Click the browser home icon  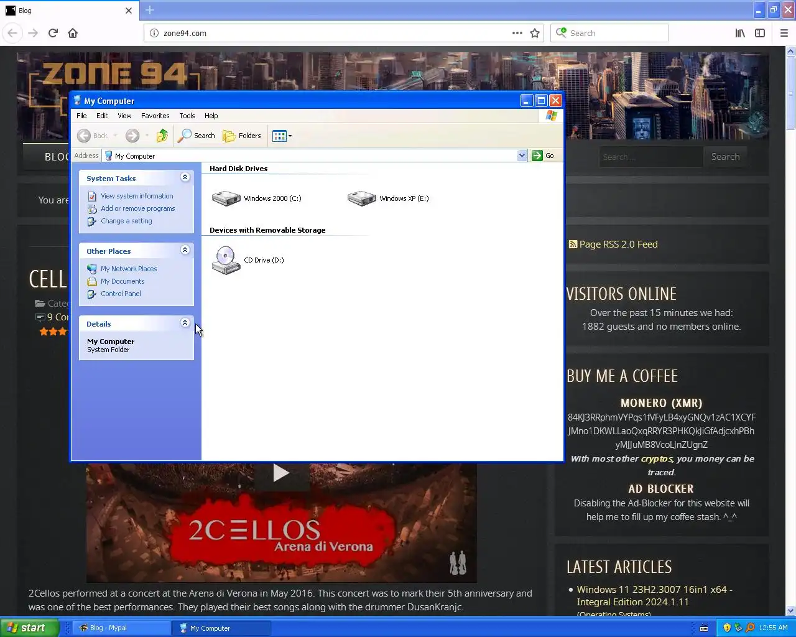73,33
